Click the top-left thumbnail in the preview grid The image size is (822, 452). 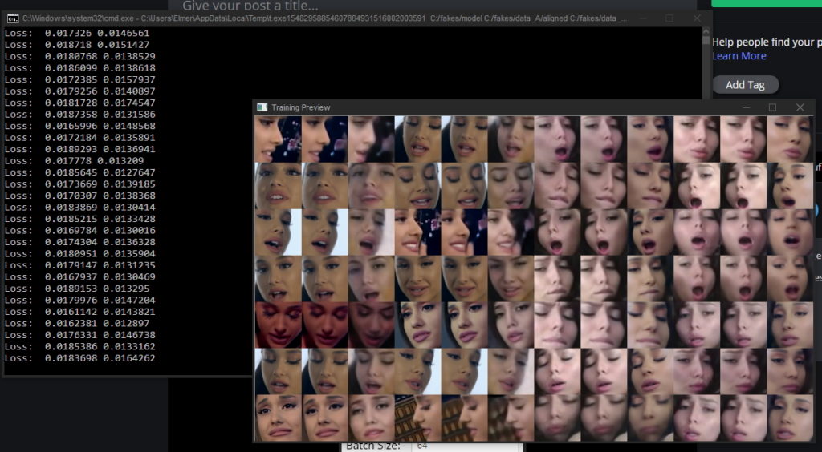[x=278, y=139]
